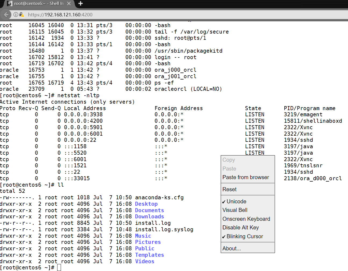This screenshot has width=348, height=271.
Task: Close the root@centos6 Shell tab
Action: (x=69, y=3)
